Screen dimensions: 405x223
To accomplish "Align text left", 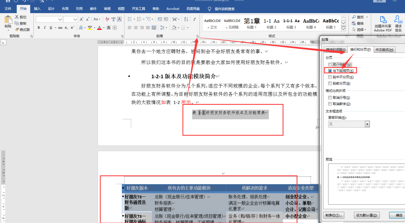I will [130, 28].
